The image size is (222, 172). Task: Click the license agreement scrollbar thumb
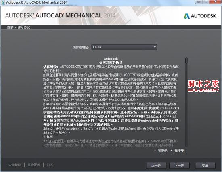point(186,60)
